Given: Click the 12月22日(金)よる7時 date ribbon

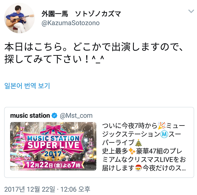Looking at the screenshot, I should click(x=53, y=165).
